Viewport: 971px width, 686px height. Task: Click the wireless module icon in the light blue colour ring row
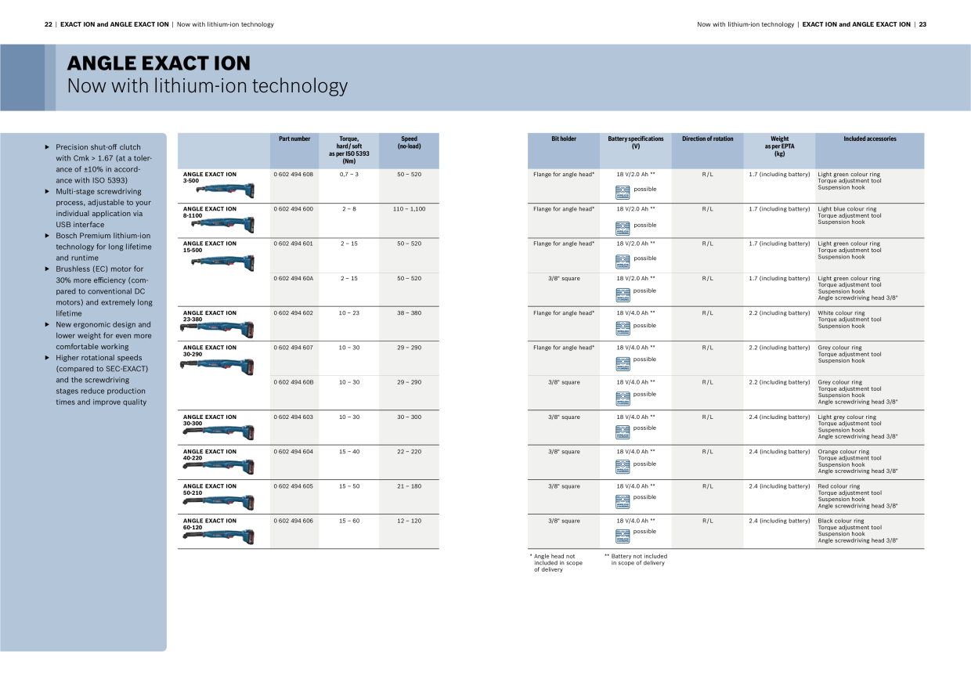(623, 227)
